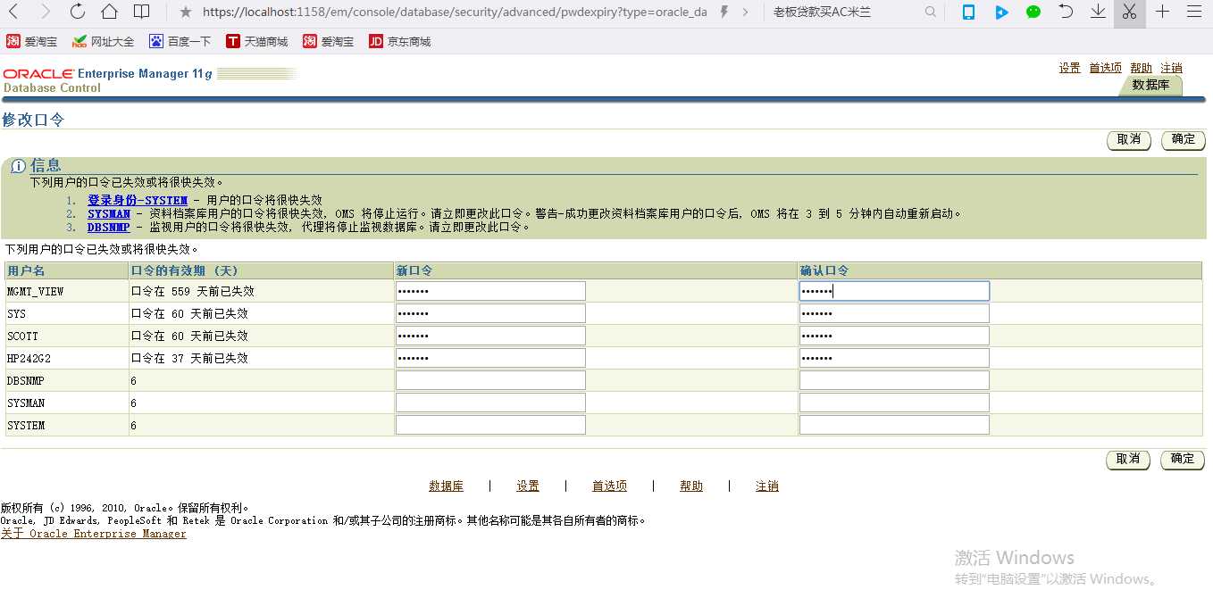Click the footer 首选项 link
Image resolution: width=1213 pixels, height=598 pixels.
coord(609,486)
